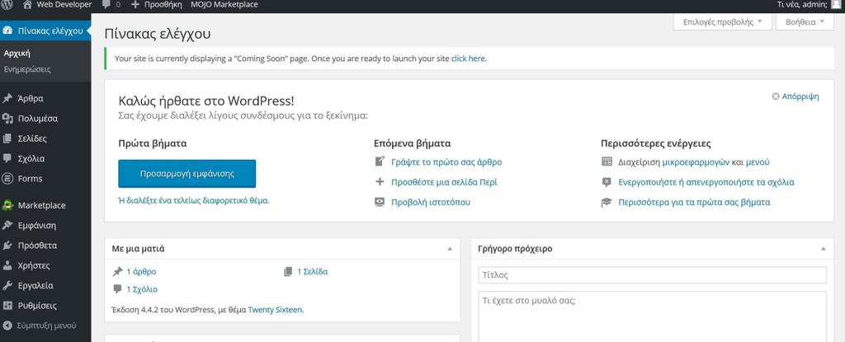Screen dimensions: 845x342
Task: Click 'Τι νέα, admin' account text
Action: pyautogui.click(x=802, y=4)
